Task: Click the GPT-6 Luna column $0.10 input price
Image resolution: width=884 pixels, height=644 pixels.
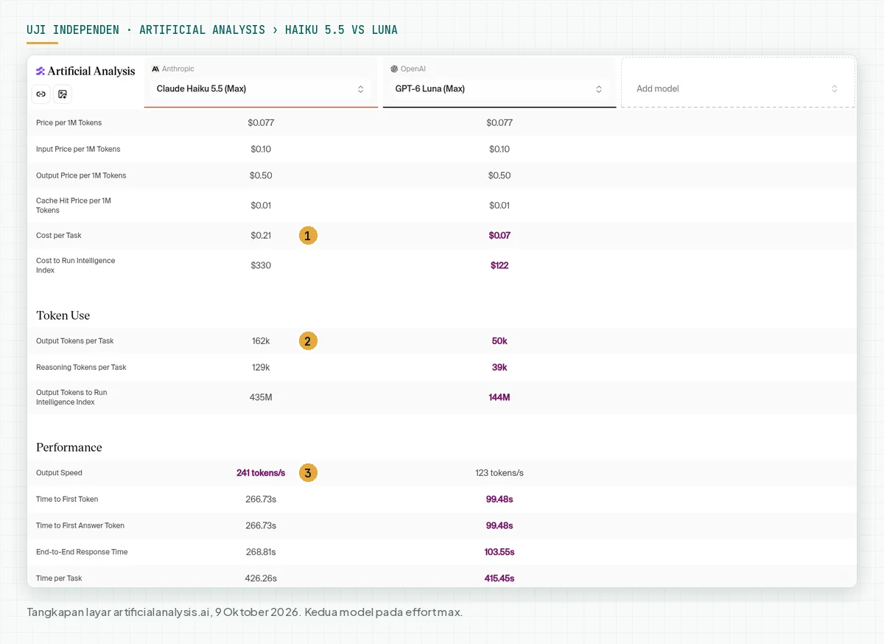Action: coord(499,150)
